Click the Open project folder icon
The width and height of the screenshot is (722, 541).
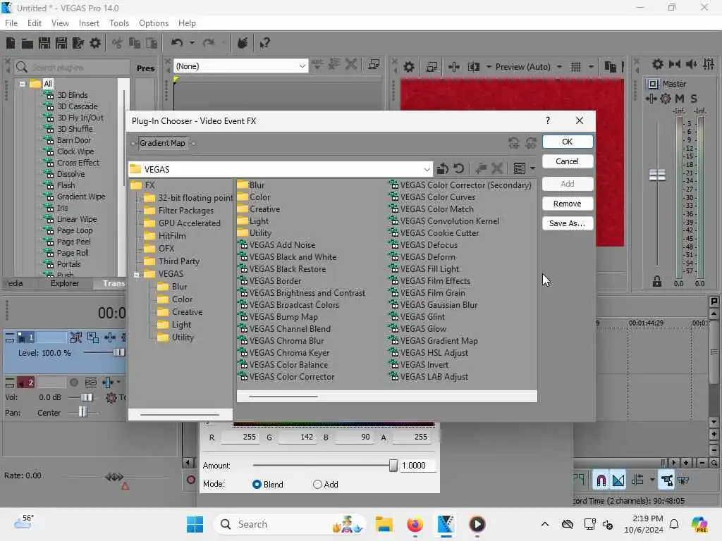pyautogui.click(x=27, y=43)
